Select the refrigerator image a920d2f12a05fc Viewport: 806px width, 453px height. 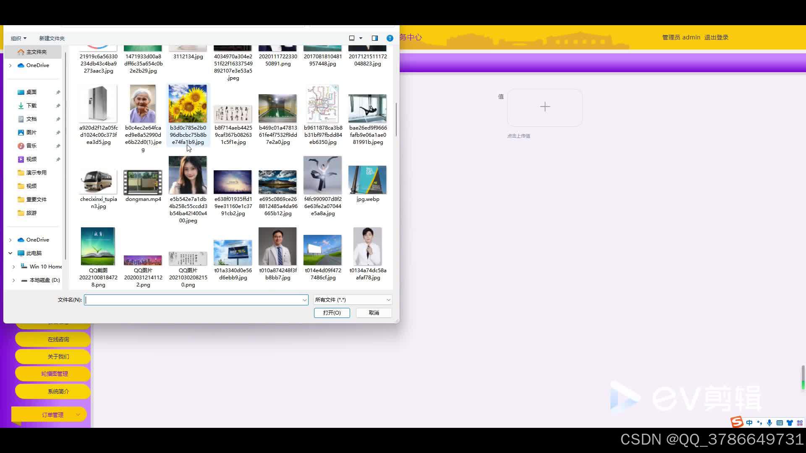click(98, 115)
